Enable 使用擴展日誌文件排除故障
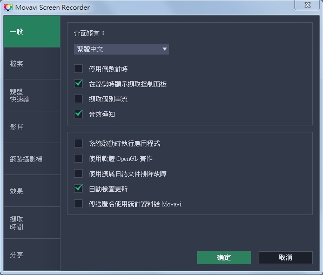The image size is (323, 275). click(x=78, y=173)
